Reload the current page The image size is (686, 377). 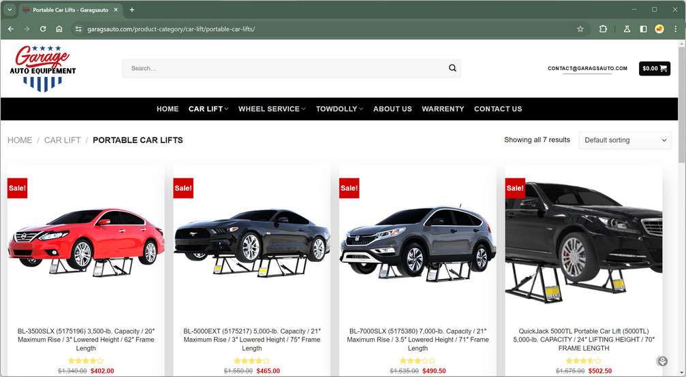43,29
